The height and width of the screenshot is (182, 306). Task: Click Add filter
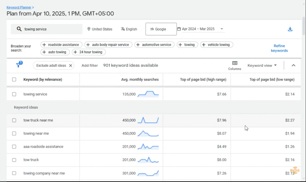pyautogui.click(x=90, y=66)
